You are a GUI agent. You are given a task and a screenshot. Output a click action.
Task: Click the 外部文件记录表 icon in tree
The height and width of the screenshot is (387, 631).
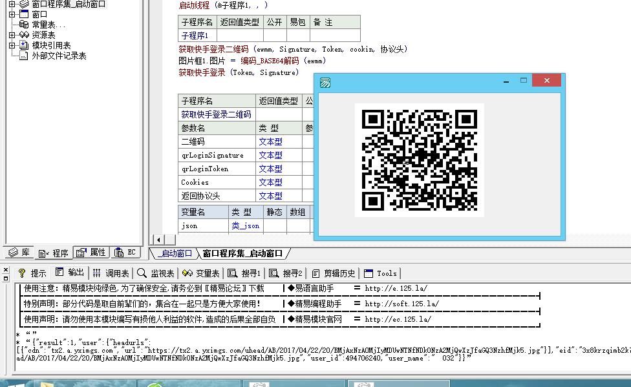(x=24, y=56)
